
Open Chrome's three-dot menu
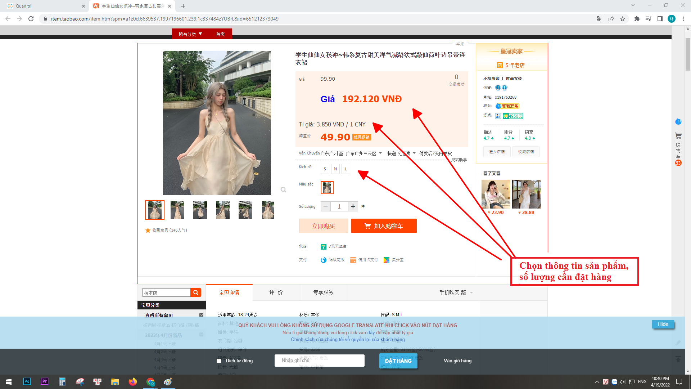tap(683, 19)
